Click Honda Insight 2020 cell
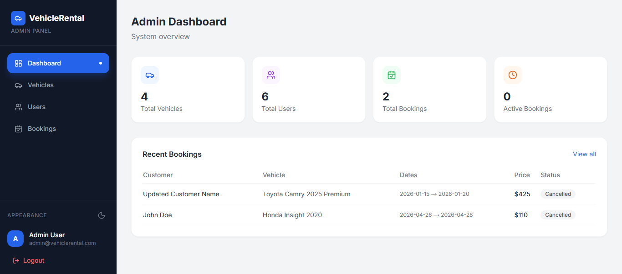Image resolution: width=622 pixels, height=274 pixels. coord(292,215)
